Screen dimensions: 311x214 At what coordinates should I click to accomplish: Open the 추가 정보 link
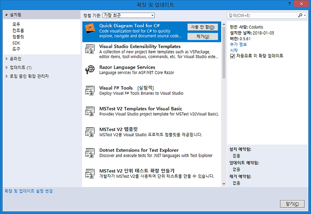point(238,44)
